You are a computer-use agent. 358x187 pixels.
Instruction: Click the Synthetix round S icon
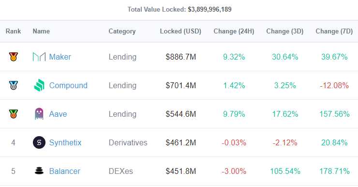(x=39, y=142)
